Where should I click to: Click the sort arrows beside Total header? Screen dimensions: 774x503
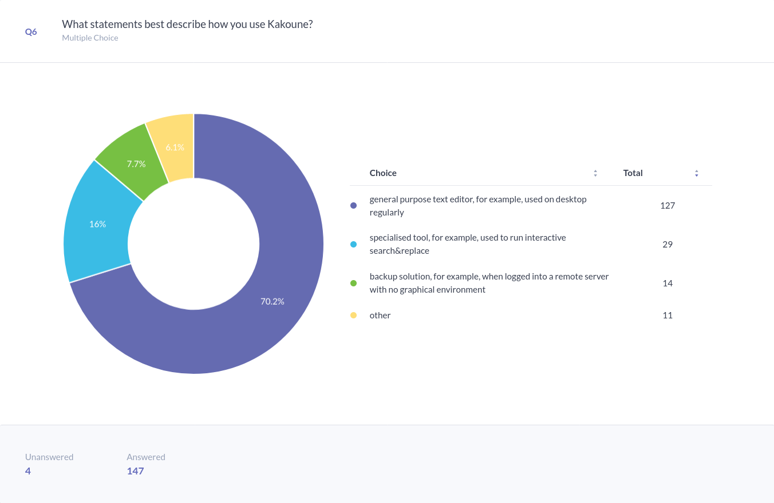pyautogui.click(x=696, y=173)
